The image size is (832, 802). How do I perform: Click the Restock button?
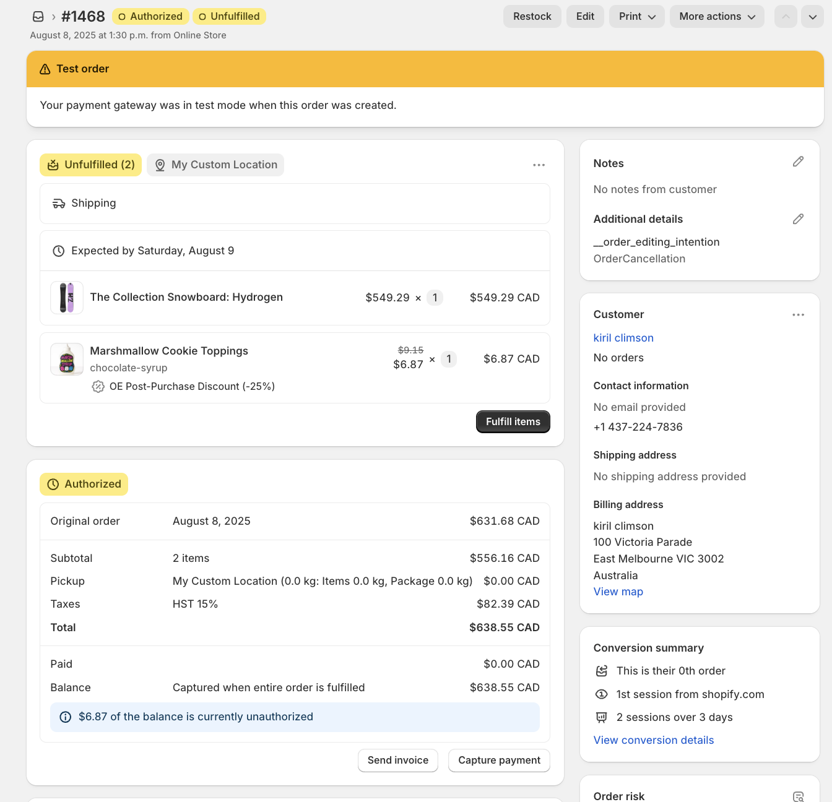click(532, 17)
